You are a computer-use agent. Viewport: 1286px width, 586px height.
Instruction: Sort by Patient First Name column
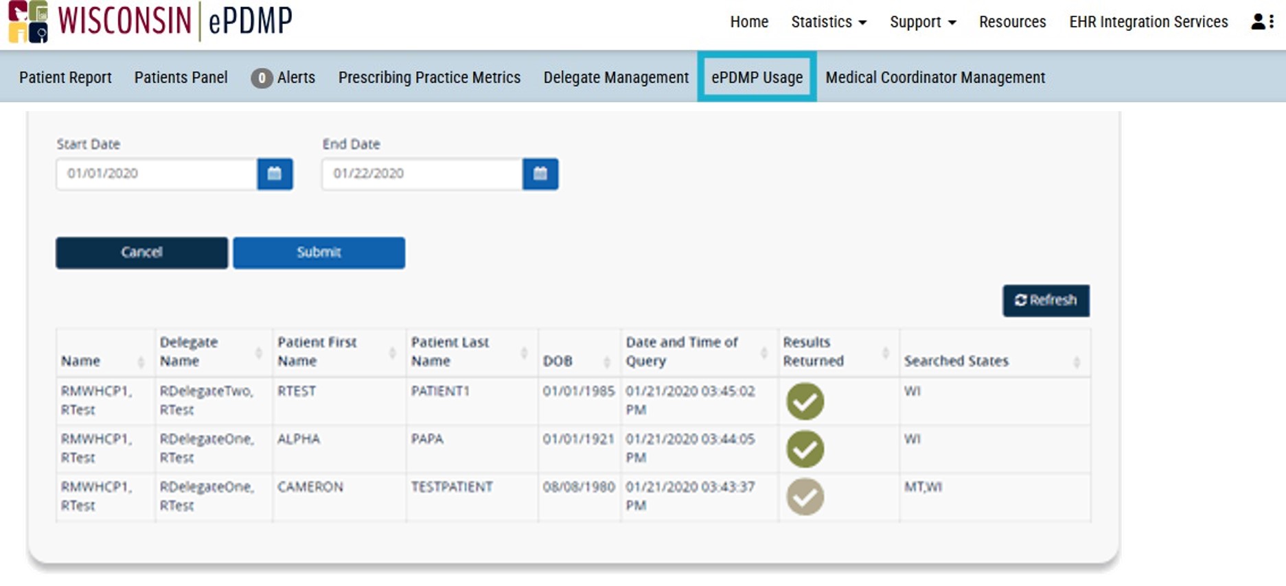392,353
